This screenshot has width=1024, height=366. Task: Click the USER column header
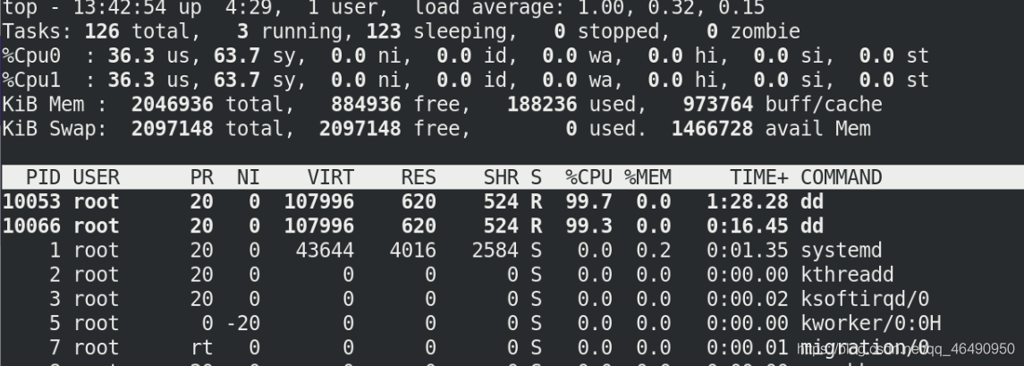[96, 177]
